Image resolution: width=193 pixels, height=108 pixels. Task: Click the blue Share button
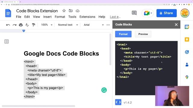(x=166, y=13)
